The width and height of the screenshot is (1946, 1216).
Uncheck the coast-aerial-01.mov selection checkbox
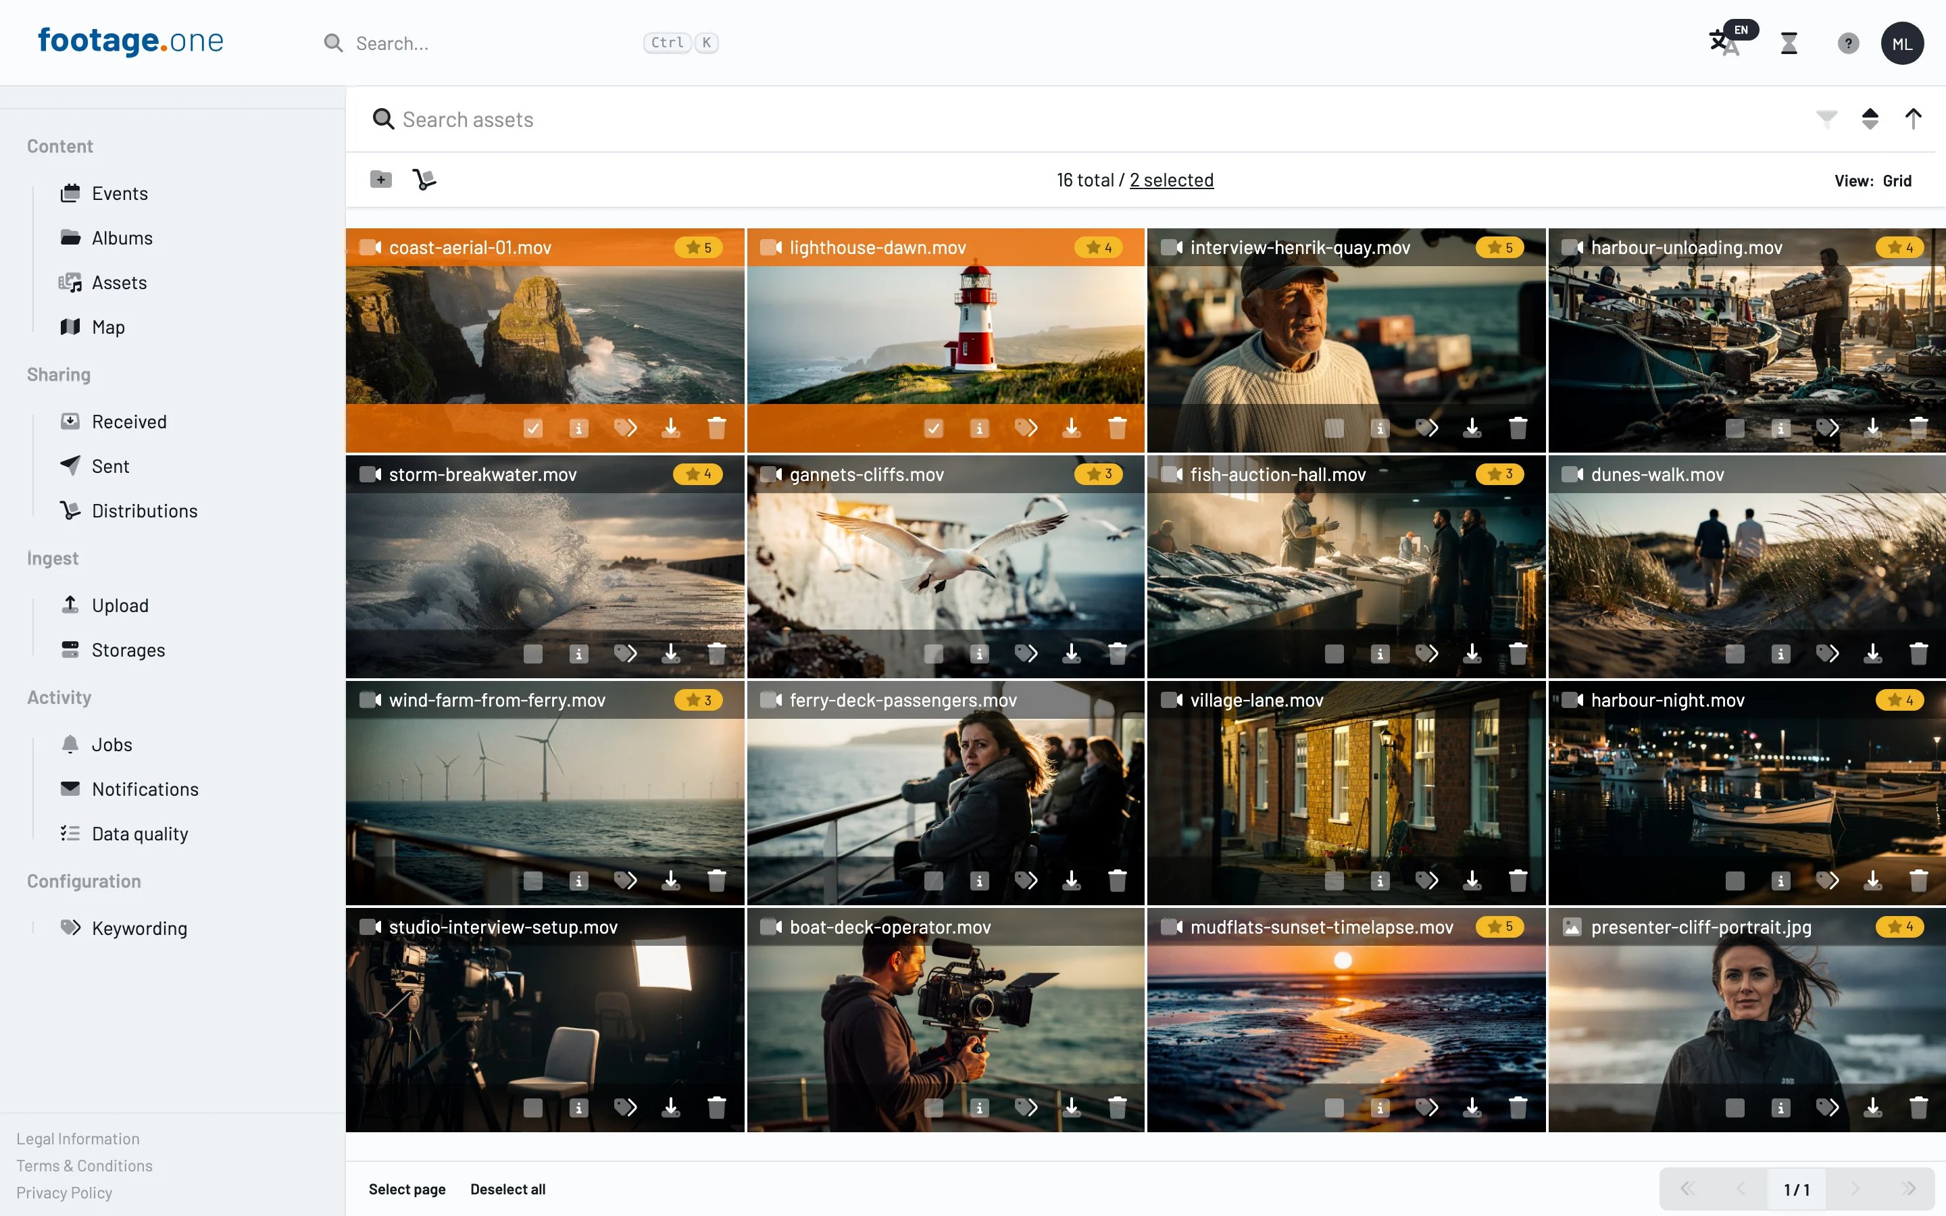tap(533, 428)
